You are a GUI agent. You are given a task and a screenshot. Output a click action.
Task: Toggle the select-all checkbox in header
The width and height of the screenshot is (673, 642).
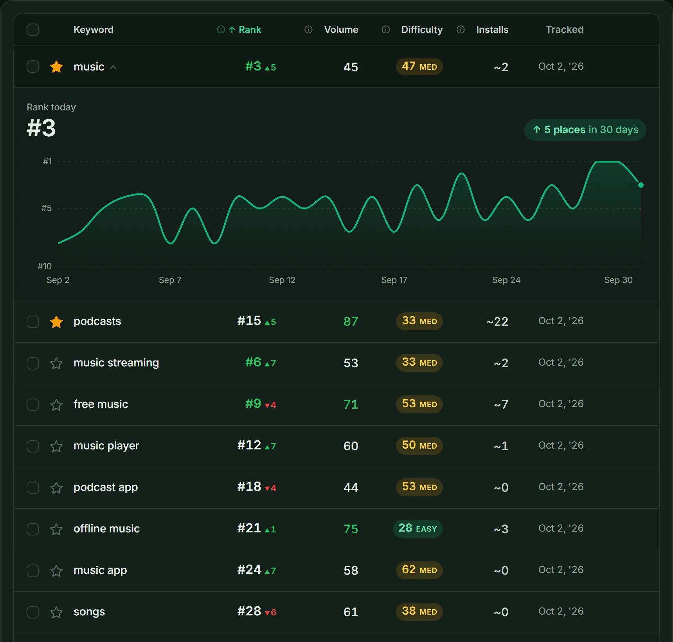(33, 30)
